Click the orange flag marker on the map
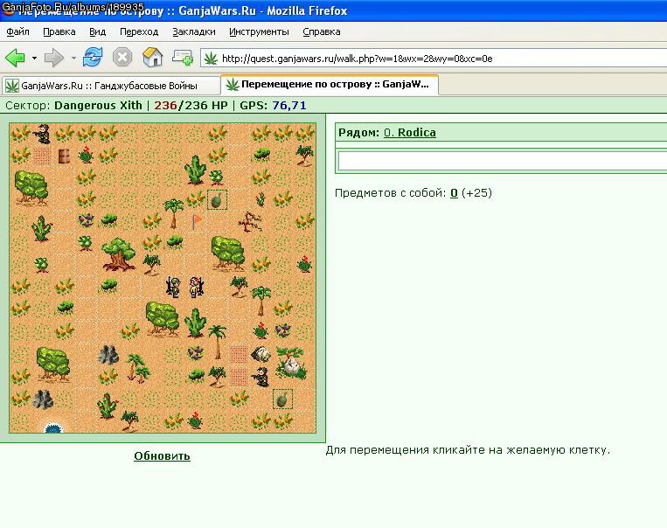667x528 pixels. click(197, 221)
